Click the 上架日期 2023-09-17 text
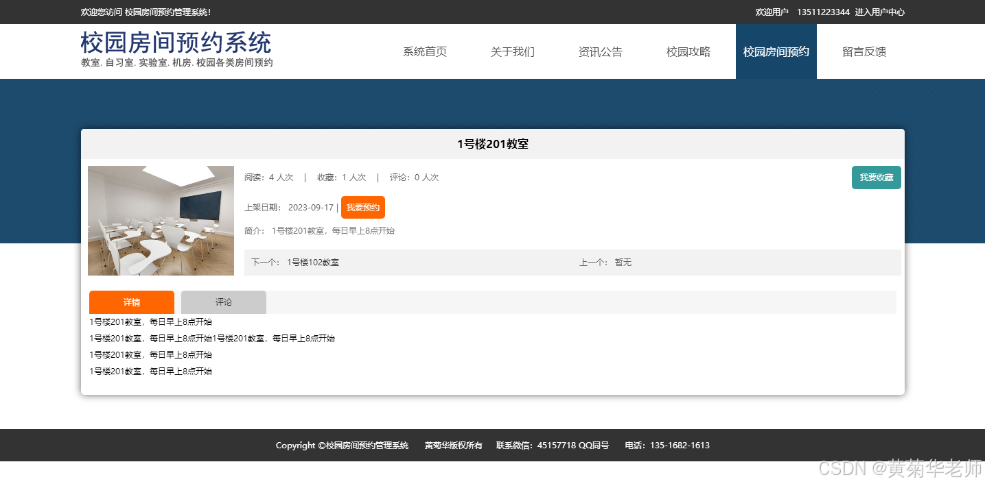 point(289,208)
